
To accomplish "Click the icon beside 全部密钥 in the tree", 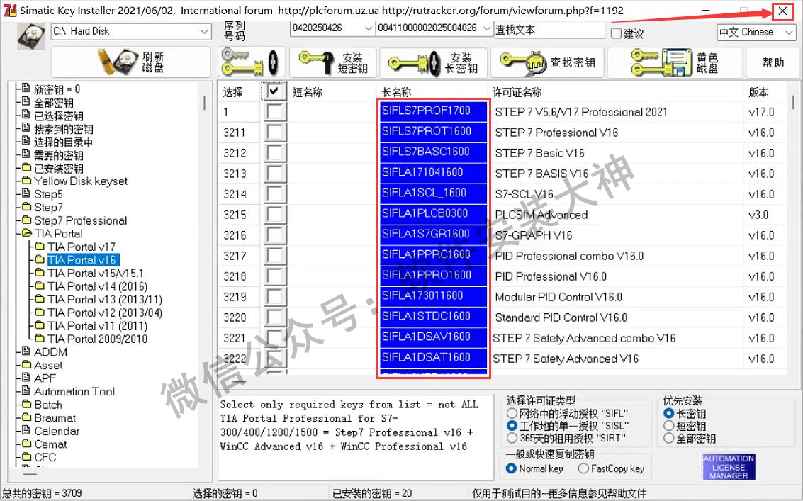I will pyautogui.click(x=27, y=102).
